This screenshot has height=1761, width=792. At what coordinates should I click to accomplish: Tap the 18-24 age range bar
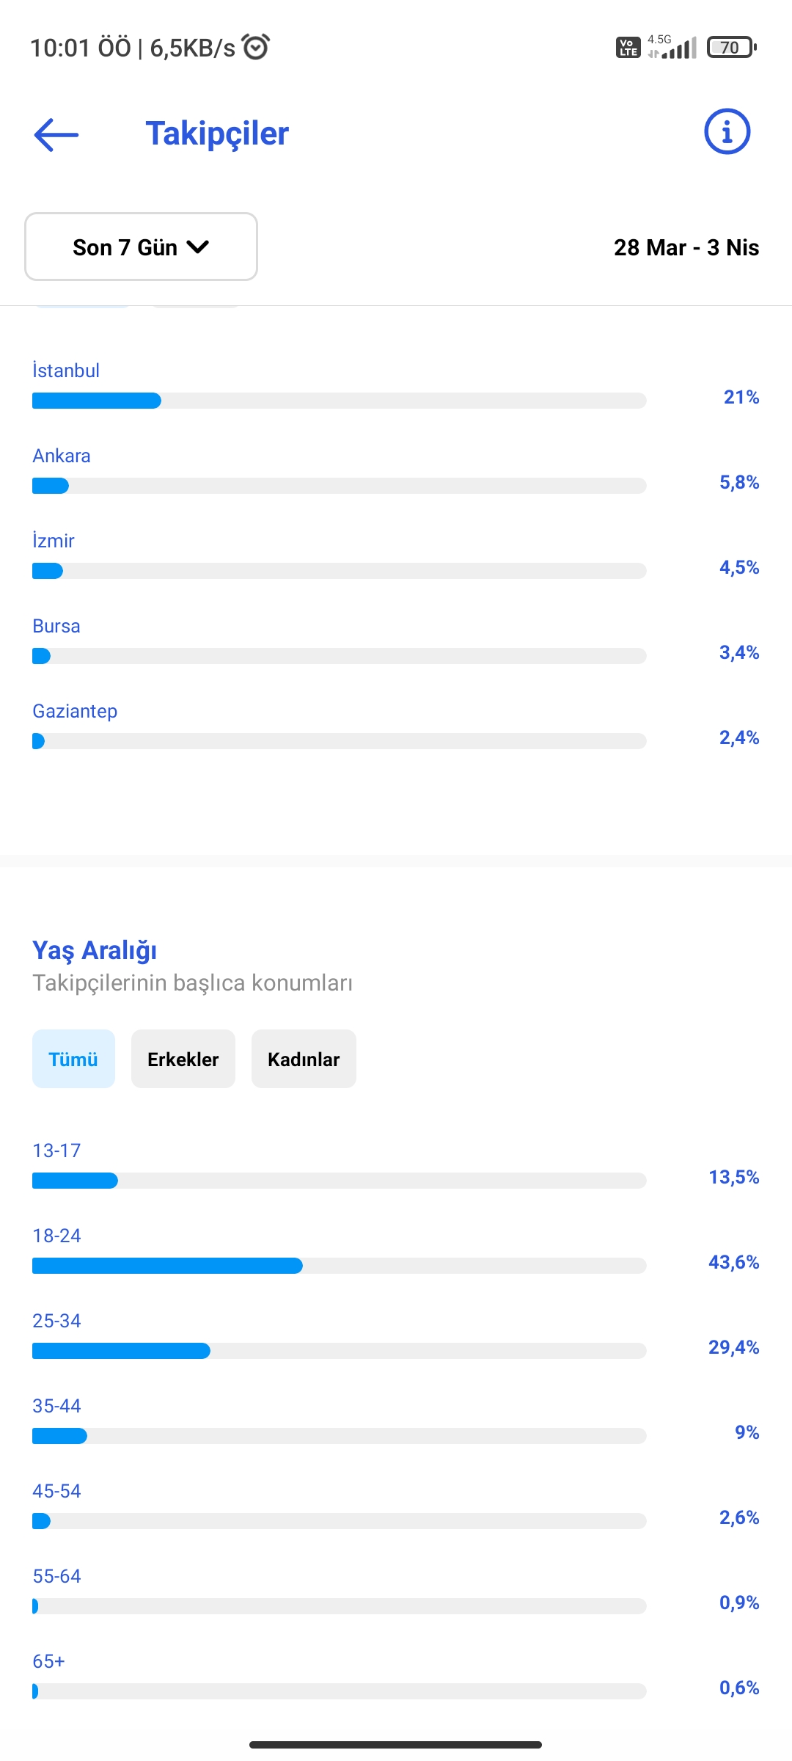point(340,1266)
